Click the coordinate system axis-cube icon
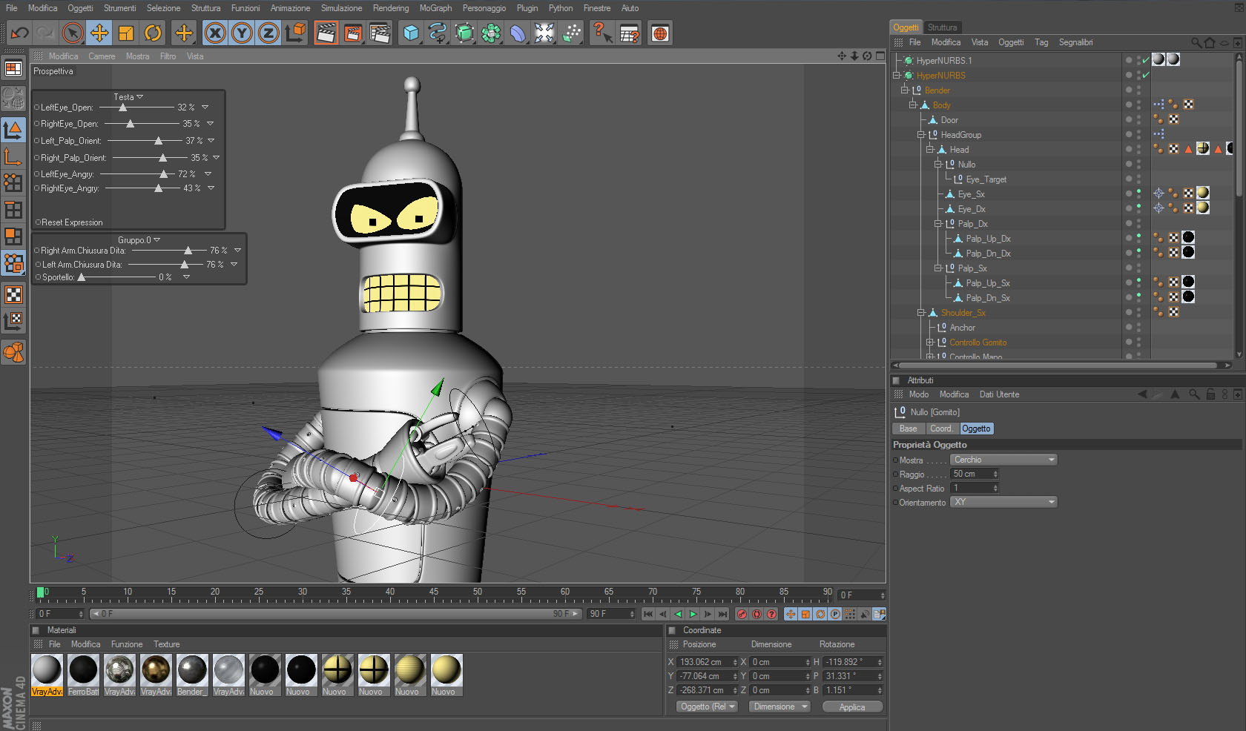 point(295,33)
